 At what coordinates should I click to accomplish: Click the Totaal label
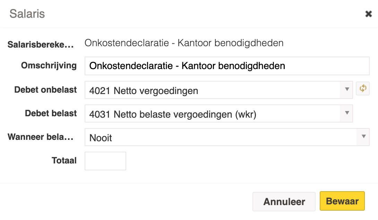tap(64, 161)
